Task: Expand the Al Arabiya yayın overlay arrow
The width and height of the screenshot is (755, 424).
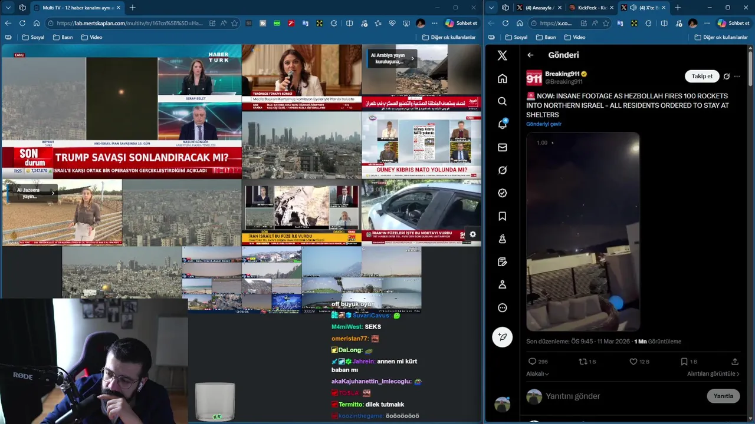Action: coord(412,58)
